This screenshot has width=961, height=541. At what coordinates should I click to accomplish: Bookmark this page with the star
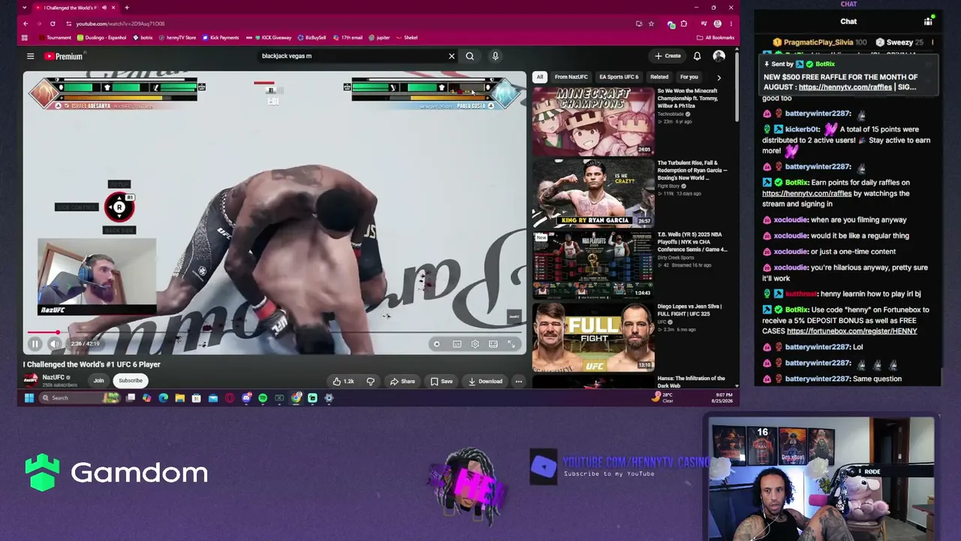coord(651,23)
